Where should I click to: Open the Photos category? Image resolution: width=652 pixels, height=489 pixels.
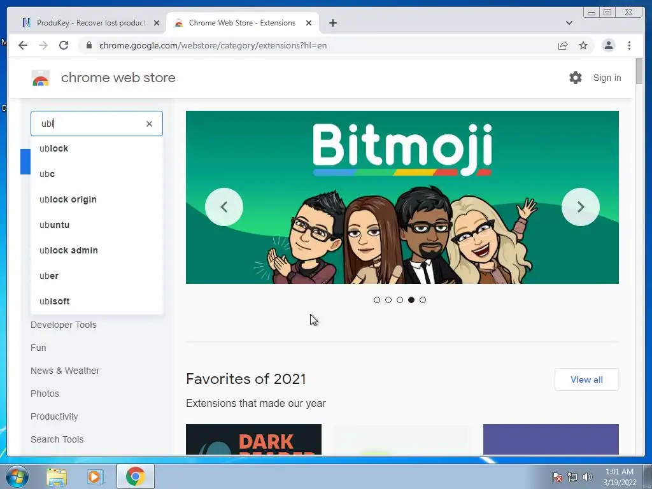[x=45, y=393]
